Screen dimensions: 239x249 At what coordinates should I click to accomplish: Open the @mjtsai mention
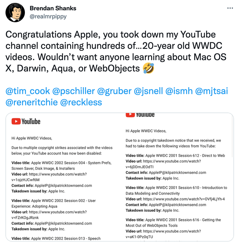pyautogui.click(x=212, y=91)
